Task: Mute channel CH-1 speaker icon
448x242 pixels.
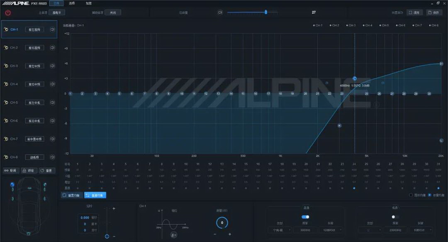Action: [52, 29]
